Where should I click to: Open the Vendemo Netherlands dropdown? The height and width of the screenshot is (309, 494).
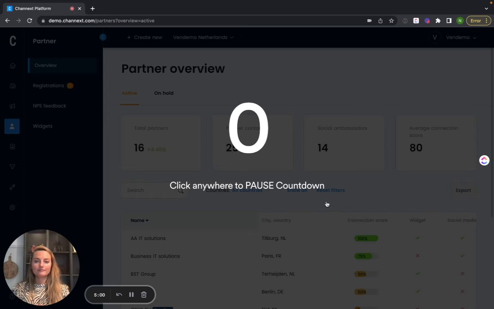coord(203,37)
